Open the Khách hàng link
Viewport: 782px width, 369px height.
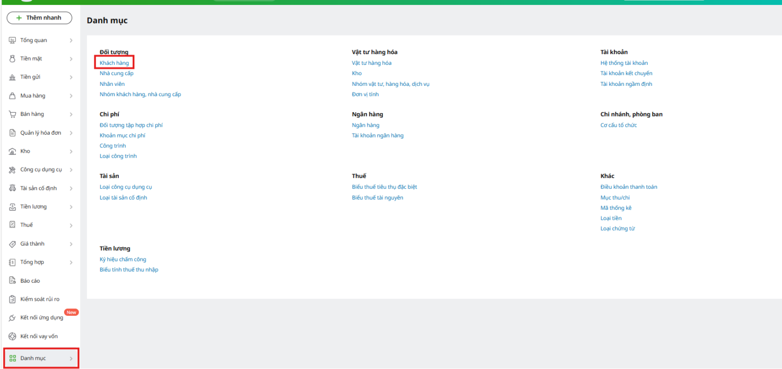[x=114, y=63]
